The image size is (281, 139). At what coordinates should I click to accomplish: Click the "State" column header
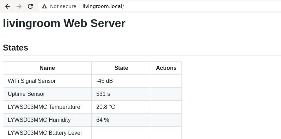121,68
